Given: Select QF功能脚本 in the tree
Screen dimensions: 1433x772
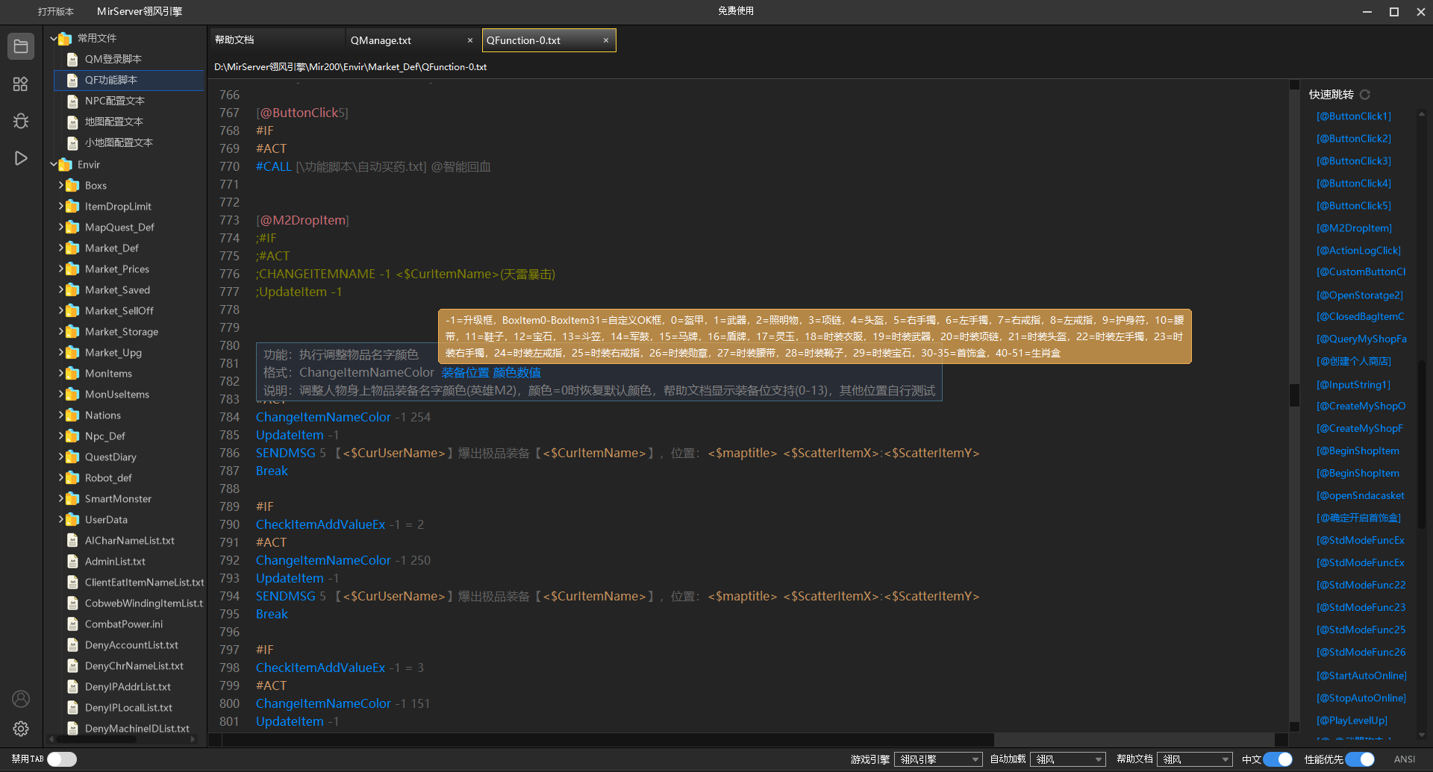Looking at the screenshot, I should pyautogui.click(x=128, y=80).
